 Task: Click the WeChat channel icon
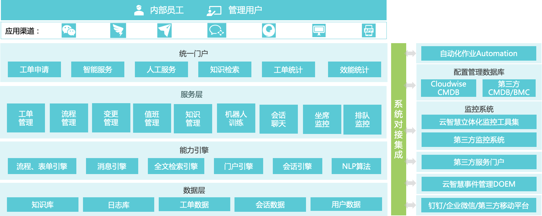(x=69, y=30)
